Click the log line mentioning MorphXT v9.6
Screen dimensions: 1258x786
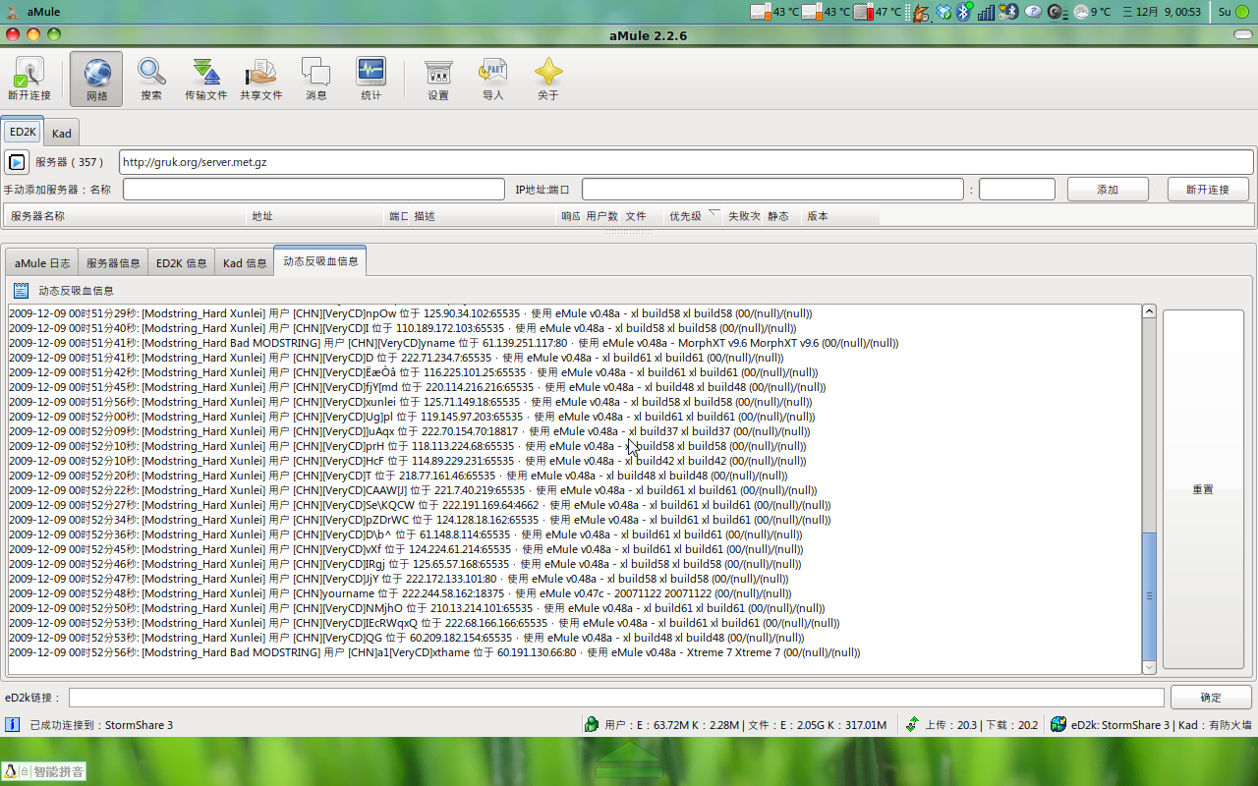click(x=453, y=343)
